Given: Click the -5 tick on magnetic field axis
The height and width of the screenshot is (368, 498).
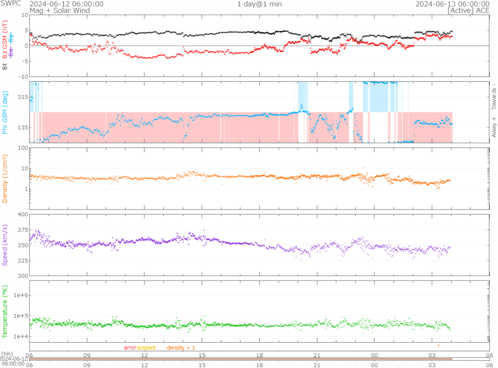Looking at the screenshot, I should click(25, 61).
